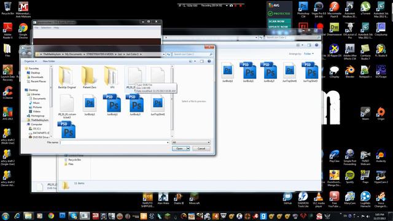Image resolution: width=393 pixels, height=221 pixels.
Task: Open the VFX folder in Open dialog
Action: tap(112, 77)
